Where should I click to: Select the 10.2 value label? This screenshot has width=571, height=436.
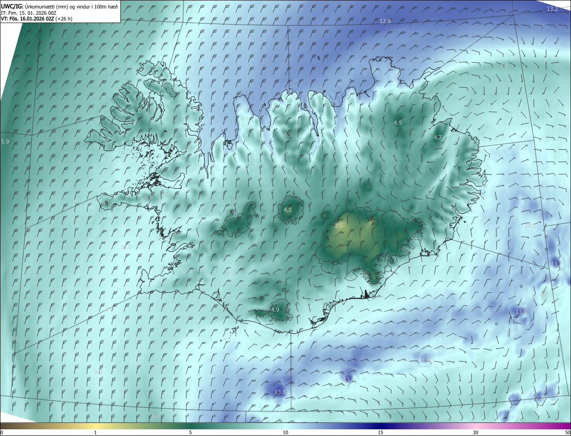click(x=530, y=225)
